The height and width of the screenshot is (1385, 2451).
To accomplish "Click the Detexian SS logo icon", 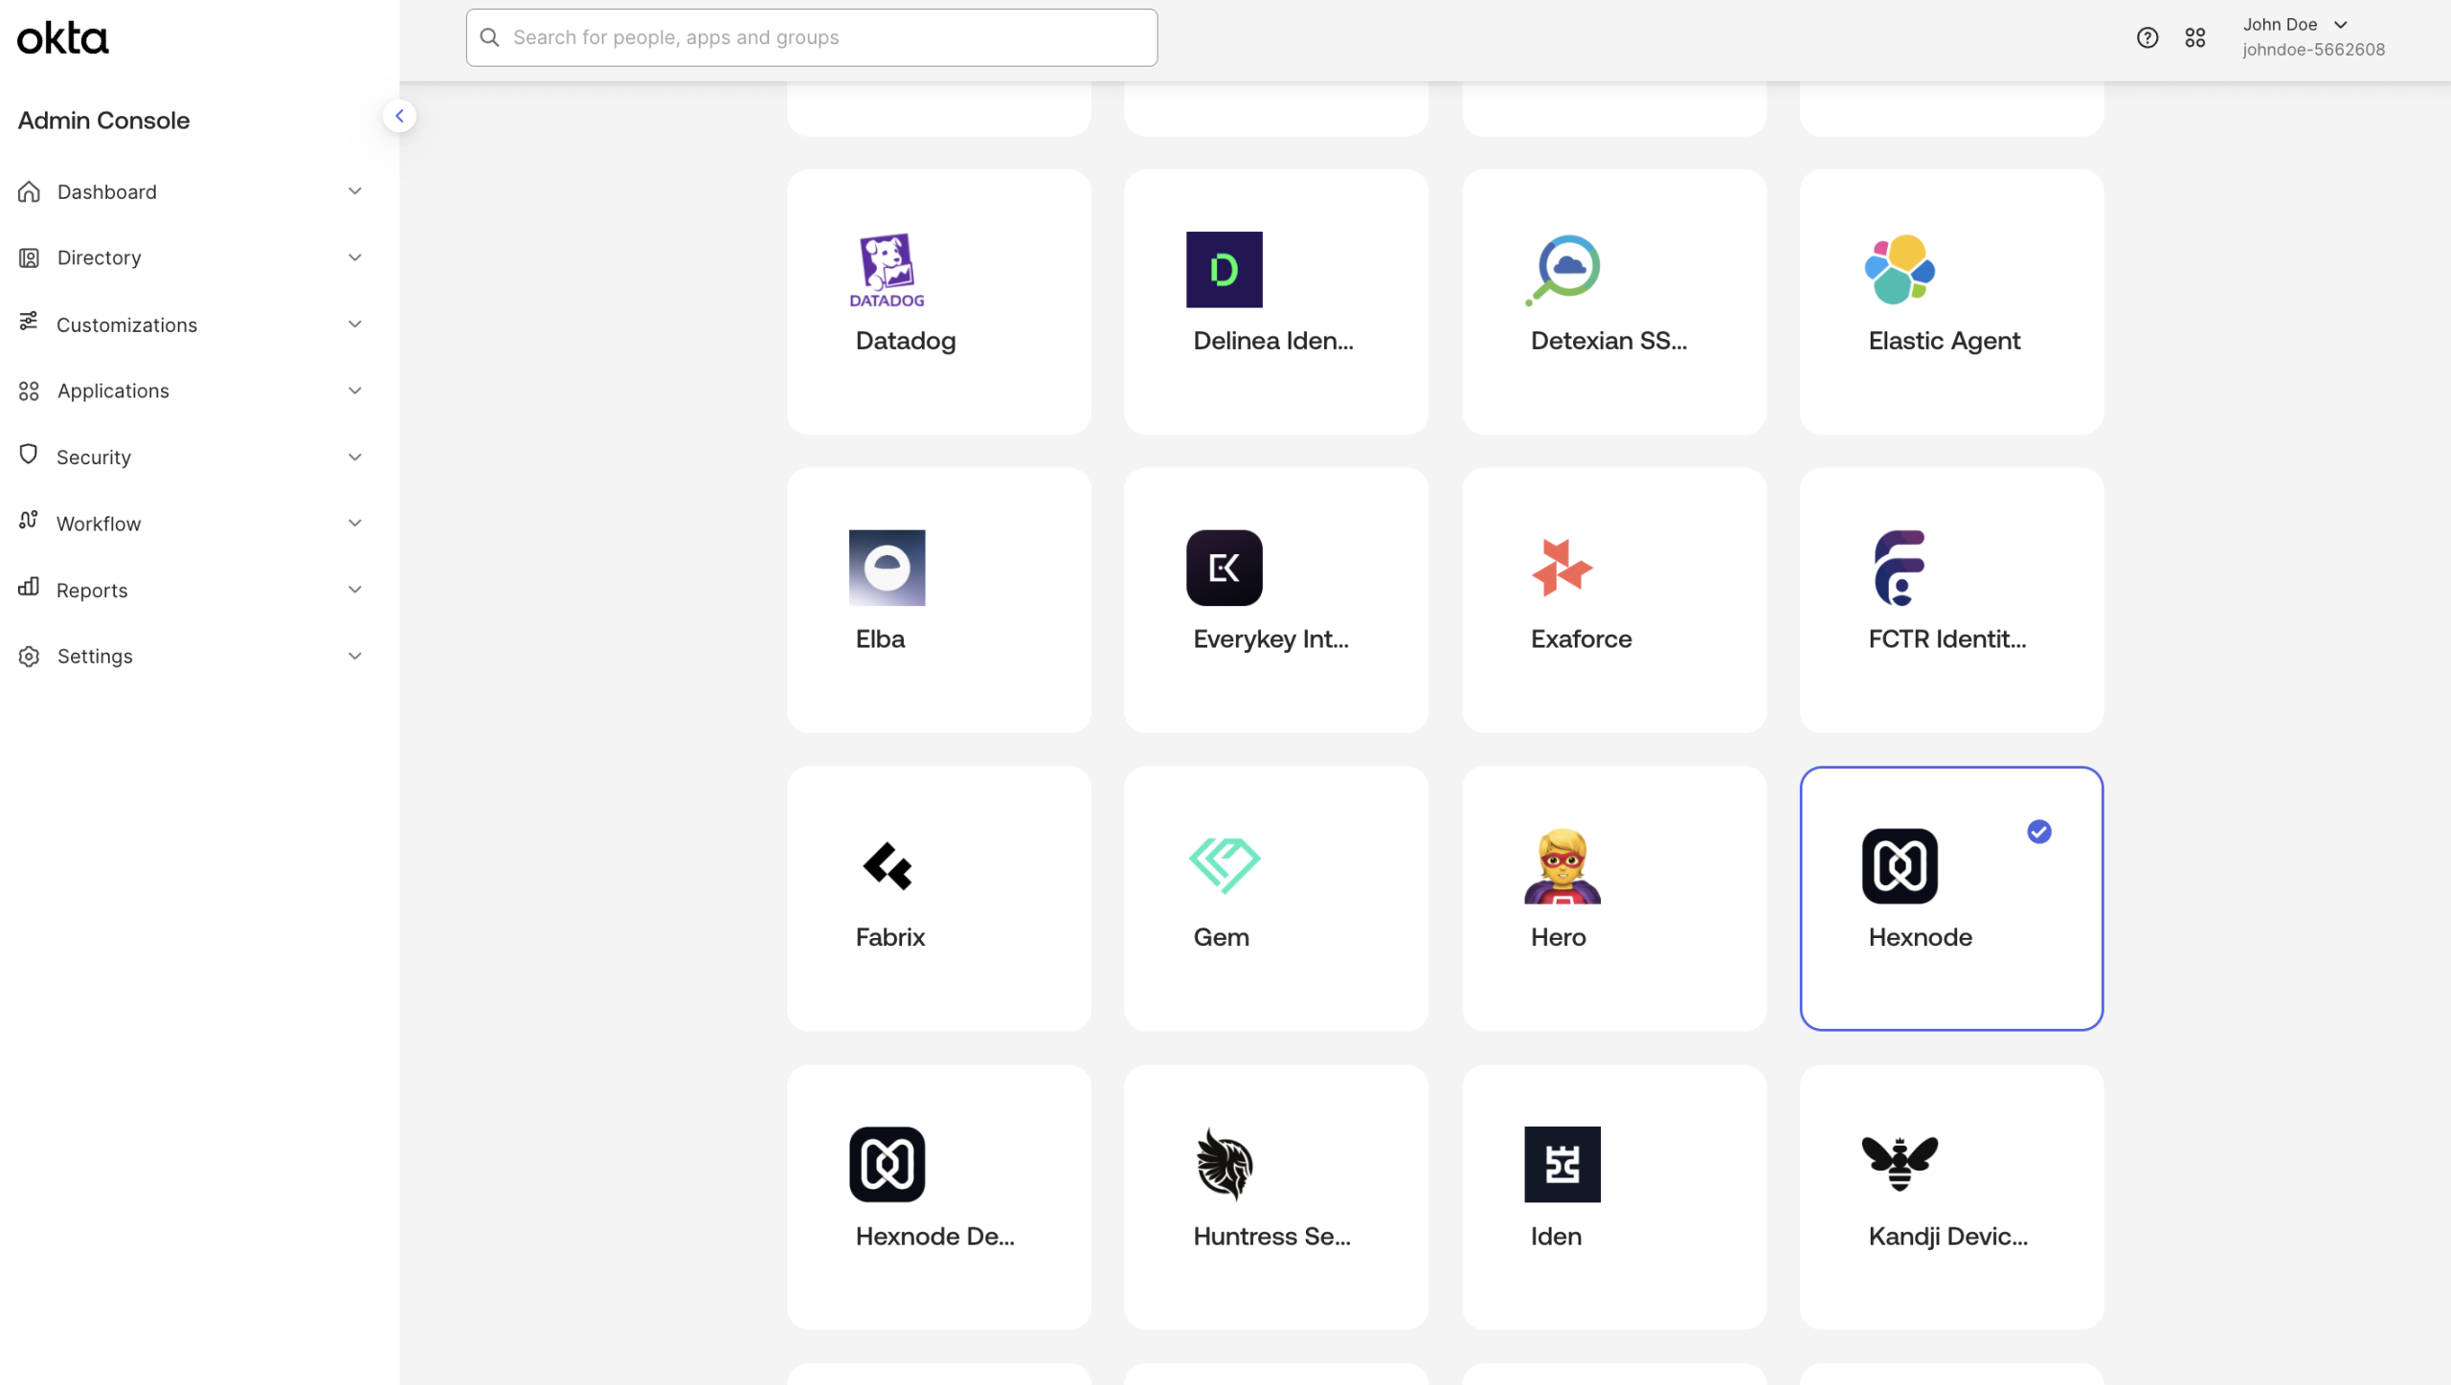I will [x=1562, y=270].
